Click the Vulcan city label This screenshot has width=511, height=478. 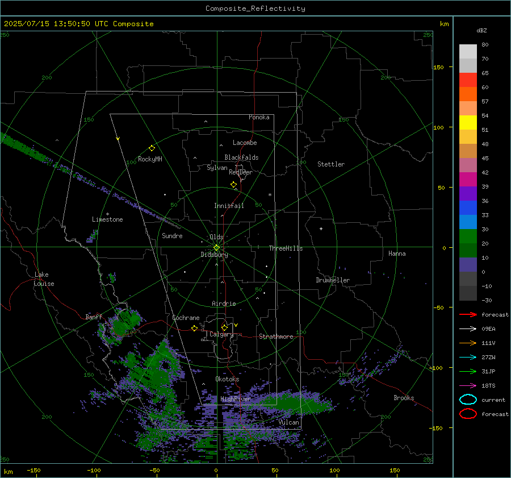coord(289,422)
